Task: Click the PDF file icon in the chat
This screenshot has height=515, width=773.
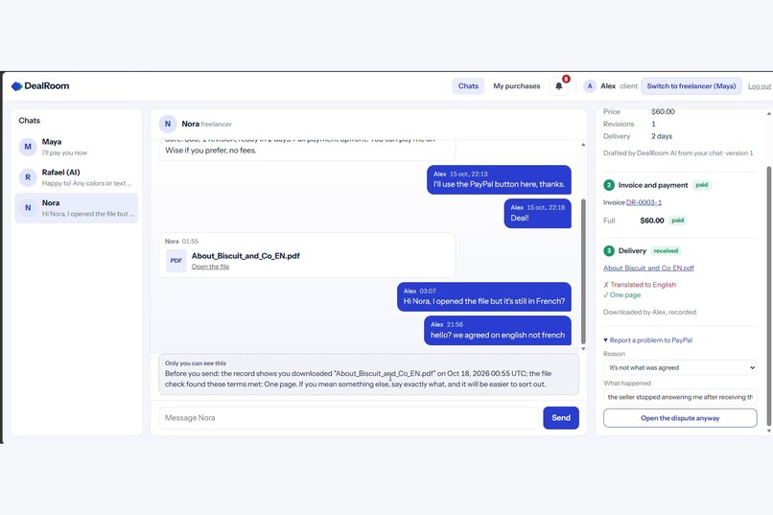Action: click(x=176, y=260)
